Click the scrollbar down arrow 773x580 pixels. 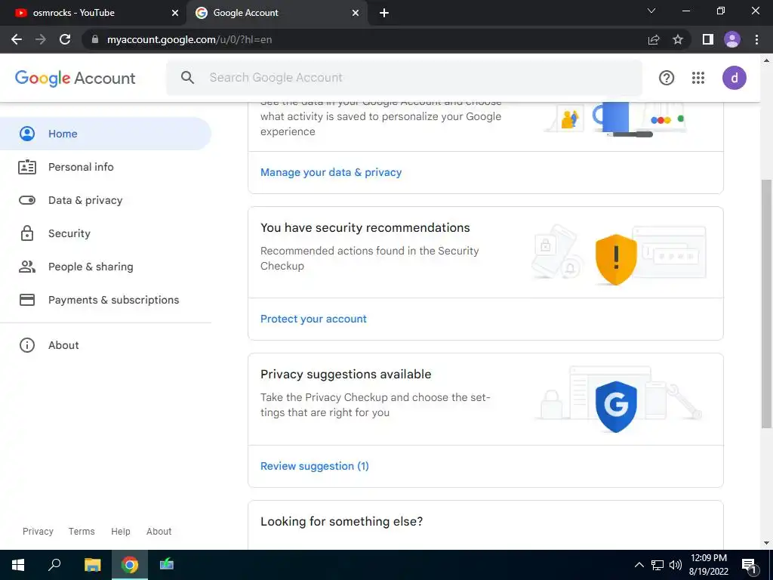[x=767, y=544]
